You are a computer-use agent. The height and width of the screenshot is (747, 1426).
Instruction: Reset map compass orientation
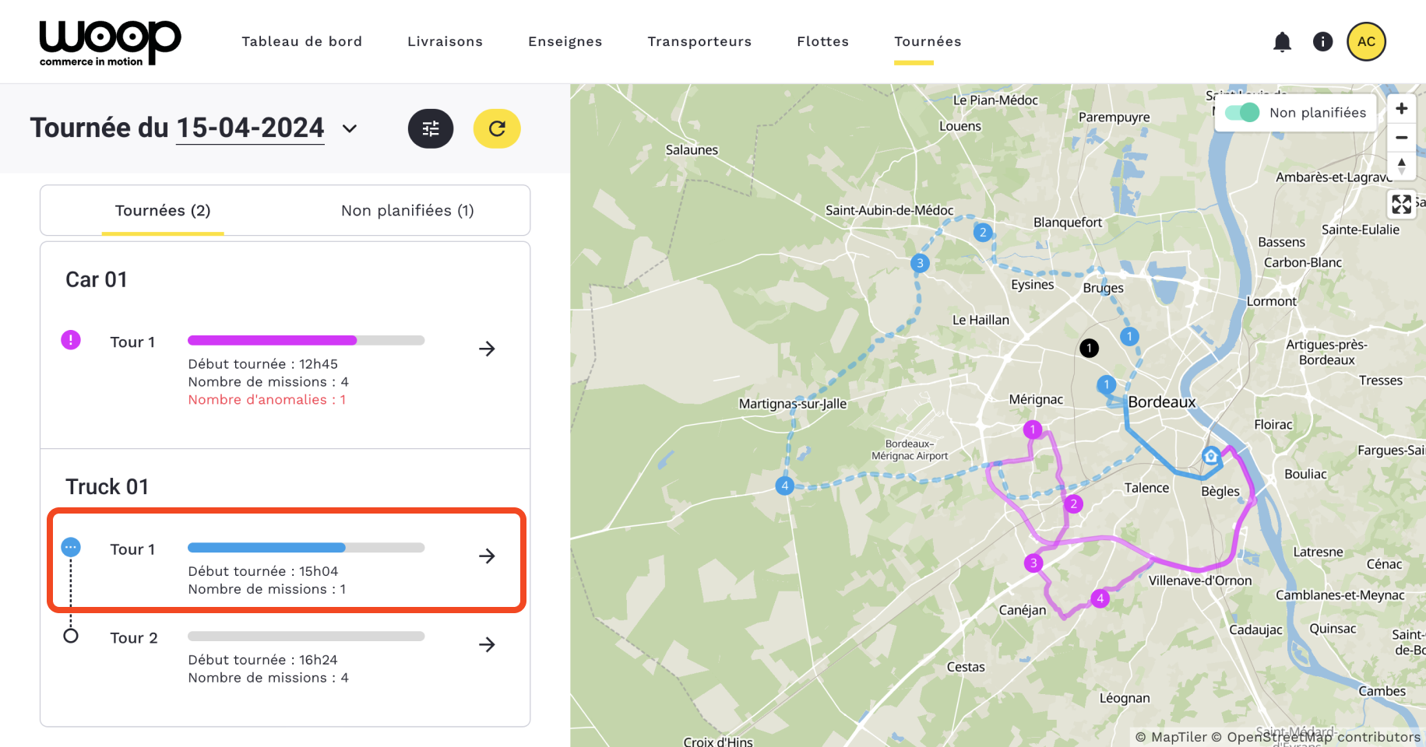pyautogui.click(x=1401, y=165)
